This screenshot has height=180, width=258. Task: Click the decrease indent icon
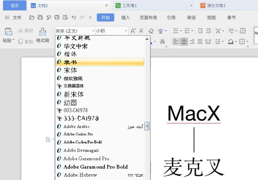(x=200, y=31)
